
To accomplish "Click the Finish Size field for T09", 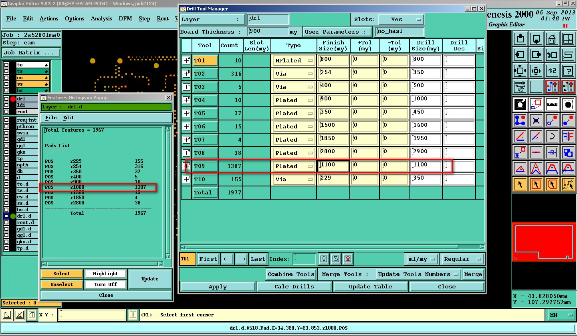I will [x=333, y=166].
